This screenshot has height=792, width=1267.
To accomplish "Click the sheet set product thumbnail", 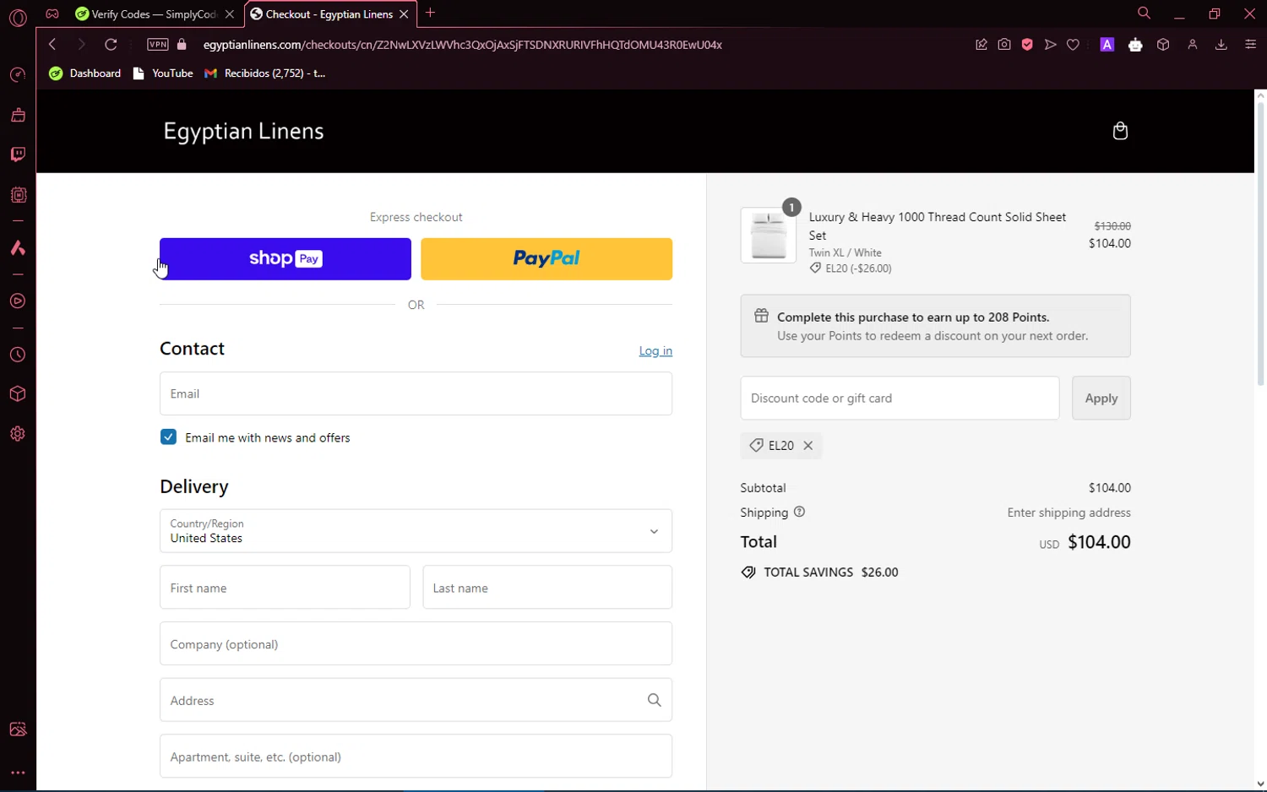I will [x=769, y=236].
